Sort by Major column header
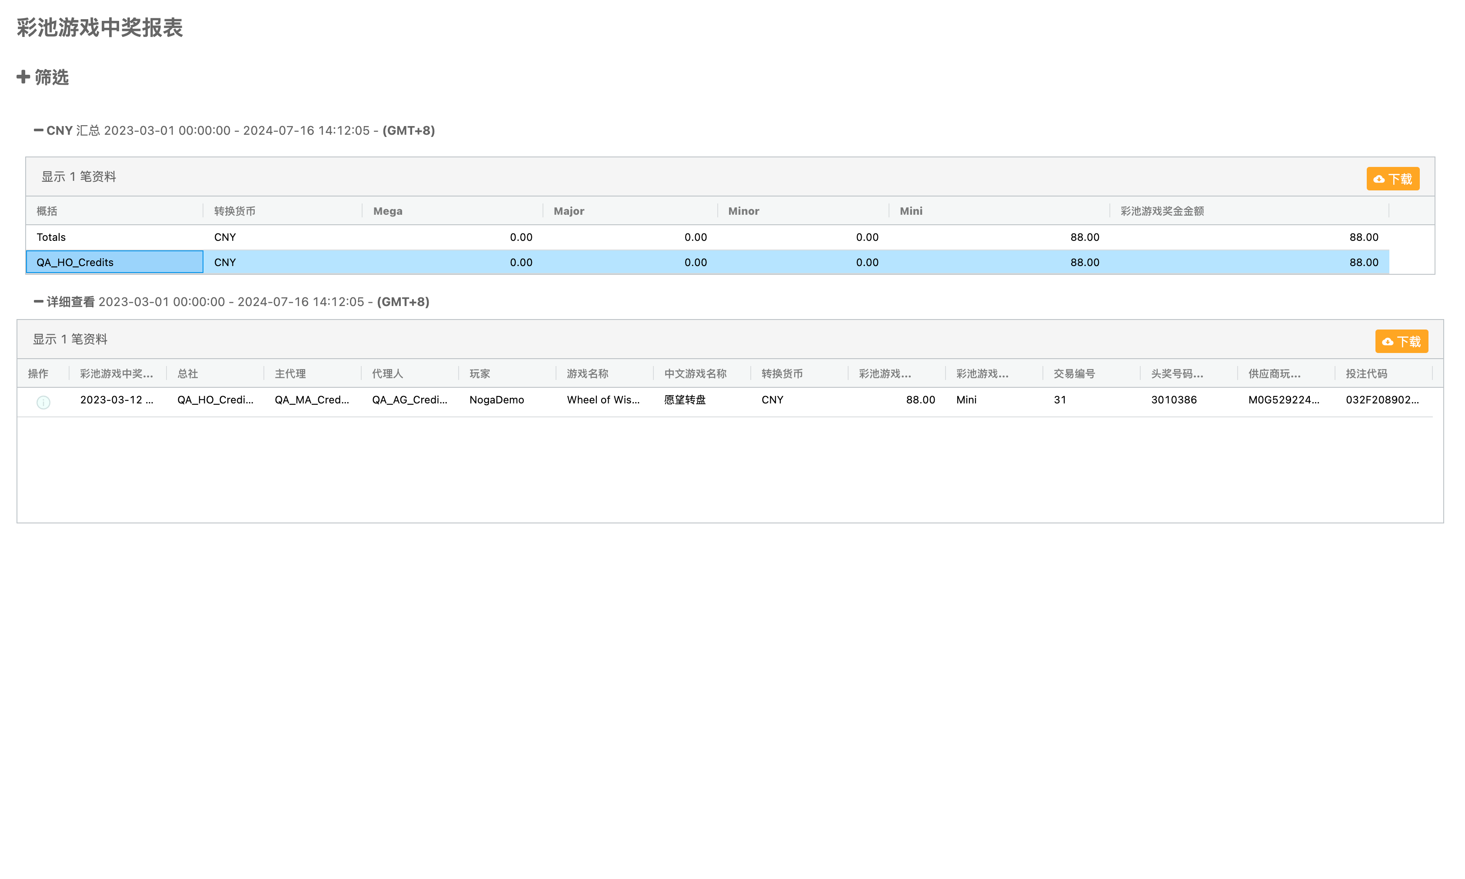 coord(569,211)
